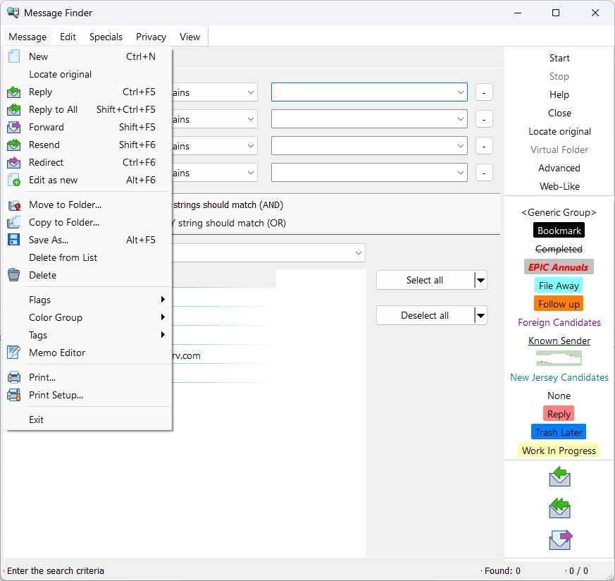
Task: Open the Select all dropdown arrow
Action: pyautogui.click(x=480, y=281)
